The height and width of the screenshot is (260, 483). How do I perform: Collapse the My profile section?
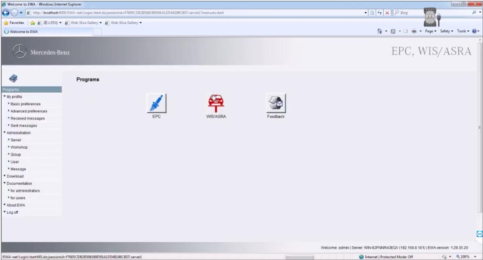point(14,97)
